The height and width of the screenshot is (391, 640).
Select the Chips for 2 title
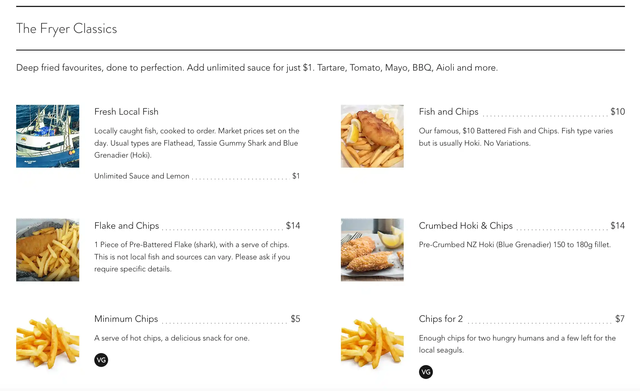point(441,318)
